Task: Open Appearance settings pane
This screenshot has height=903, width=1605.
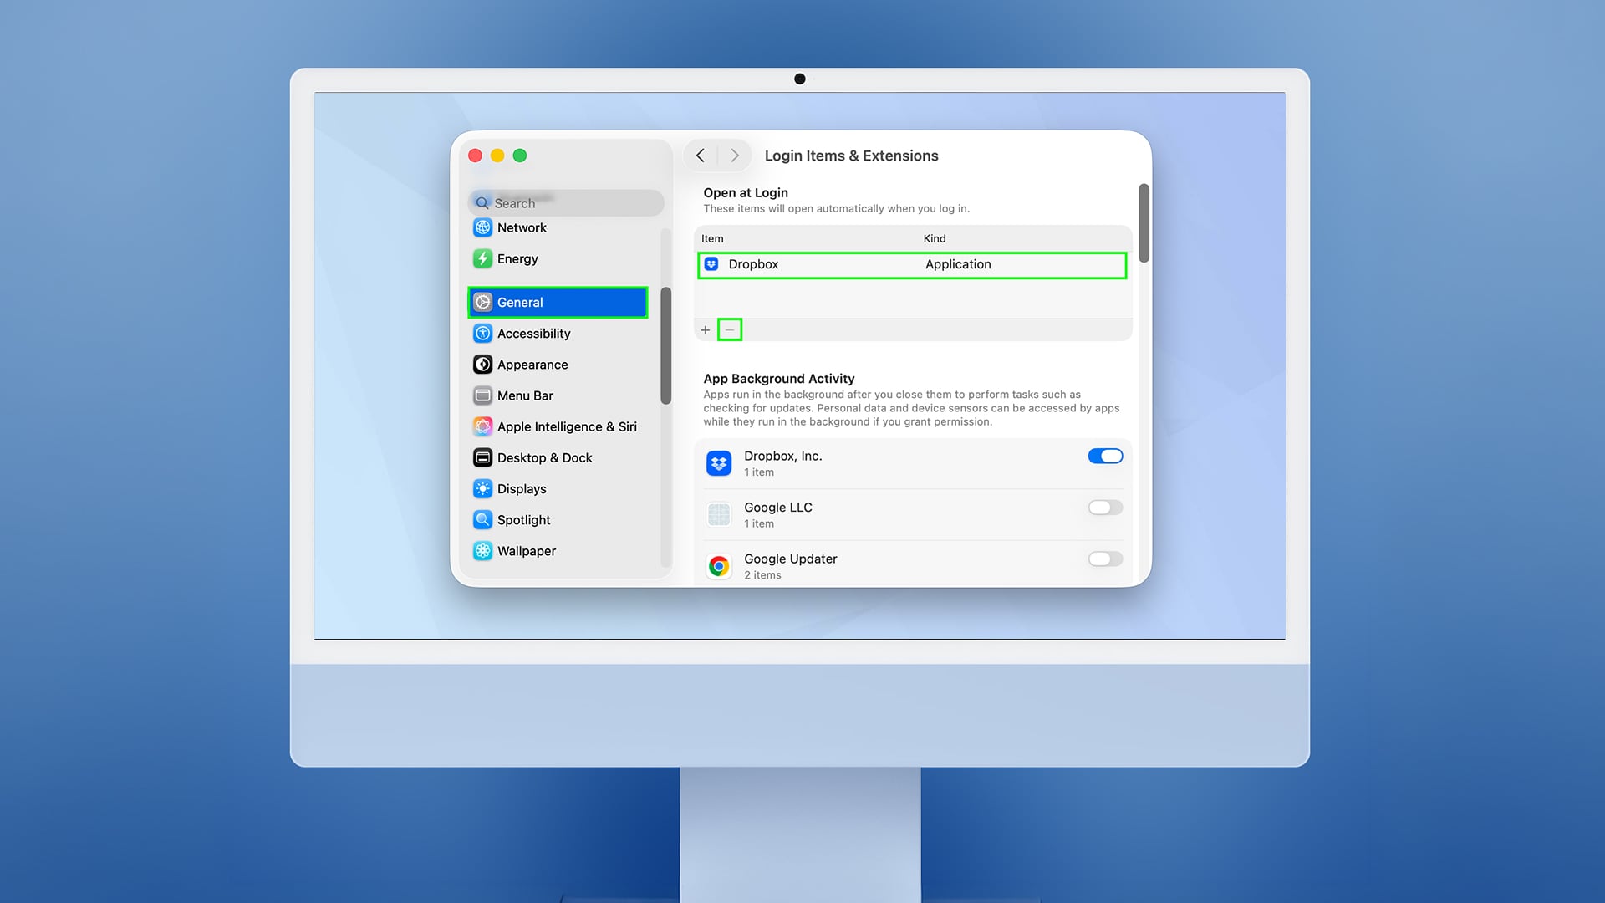Action: (x=558, y=365)
